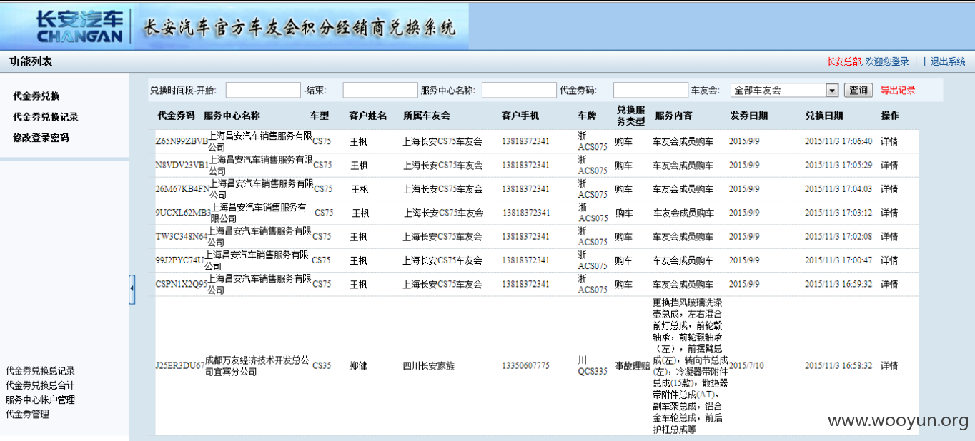Click the 兑换日期 column header
Screen dimensions: 975x441
[824, 116]
